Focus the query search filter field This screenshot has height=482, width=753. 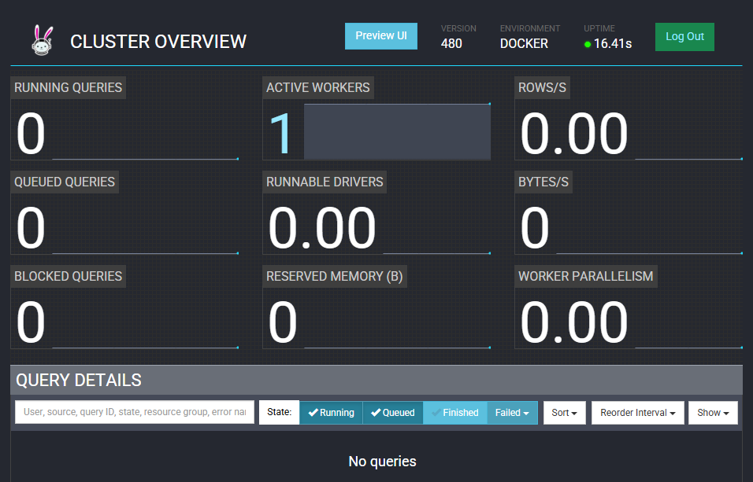point(135,412)
